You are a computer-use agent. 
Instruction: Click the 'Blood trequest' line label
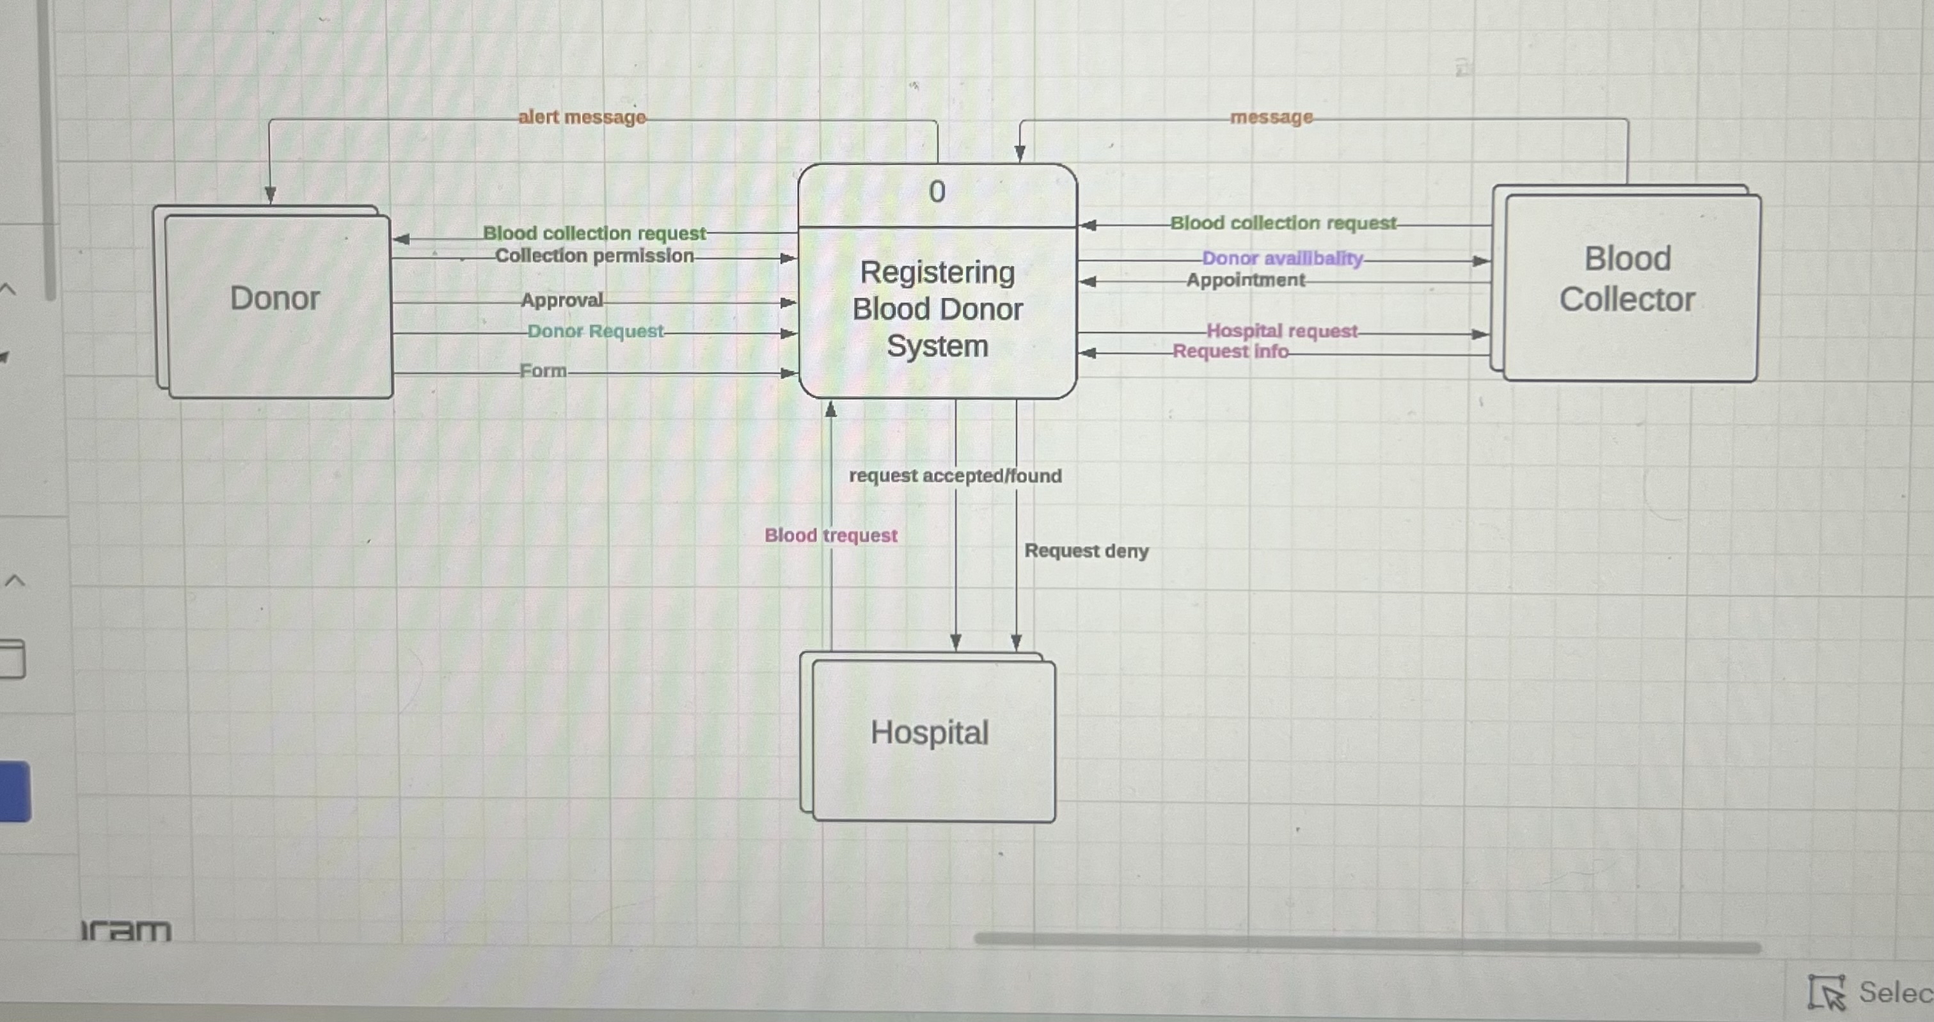tap(830, 536)
